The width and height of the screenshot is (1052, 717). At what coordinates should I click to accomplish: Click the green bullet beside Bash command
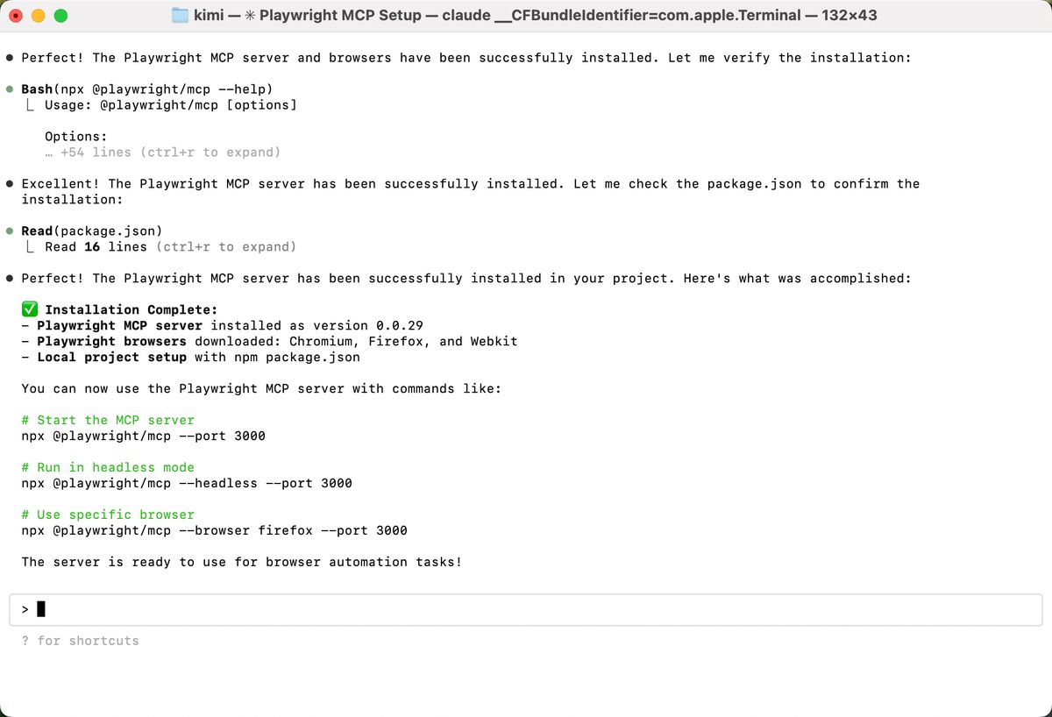pyautogui.click(x=10, y=89)
